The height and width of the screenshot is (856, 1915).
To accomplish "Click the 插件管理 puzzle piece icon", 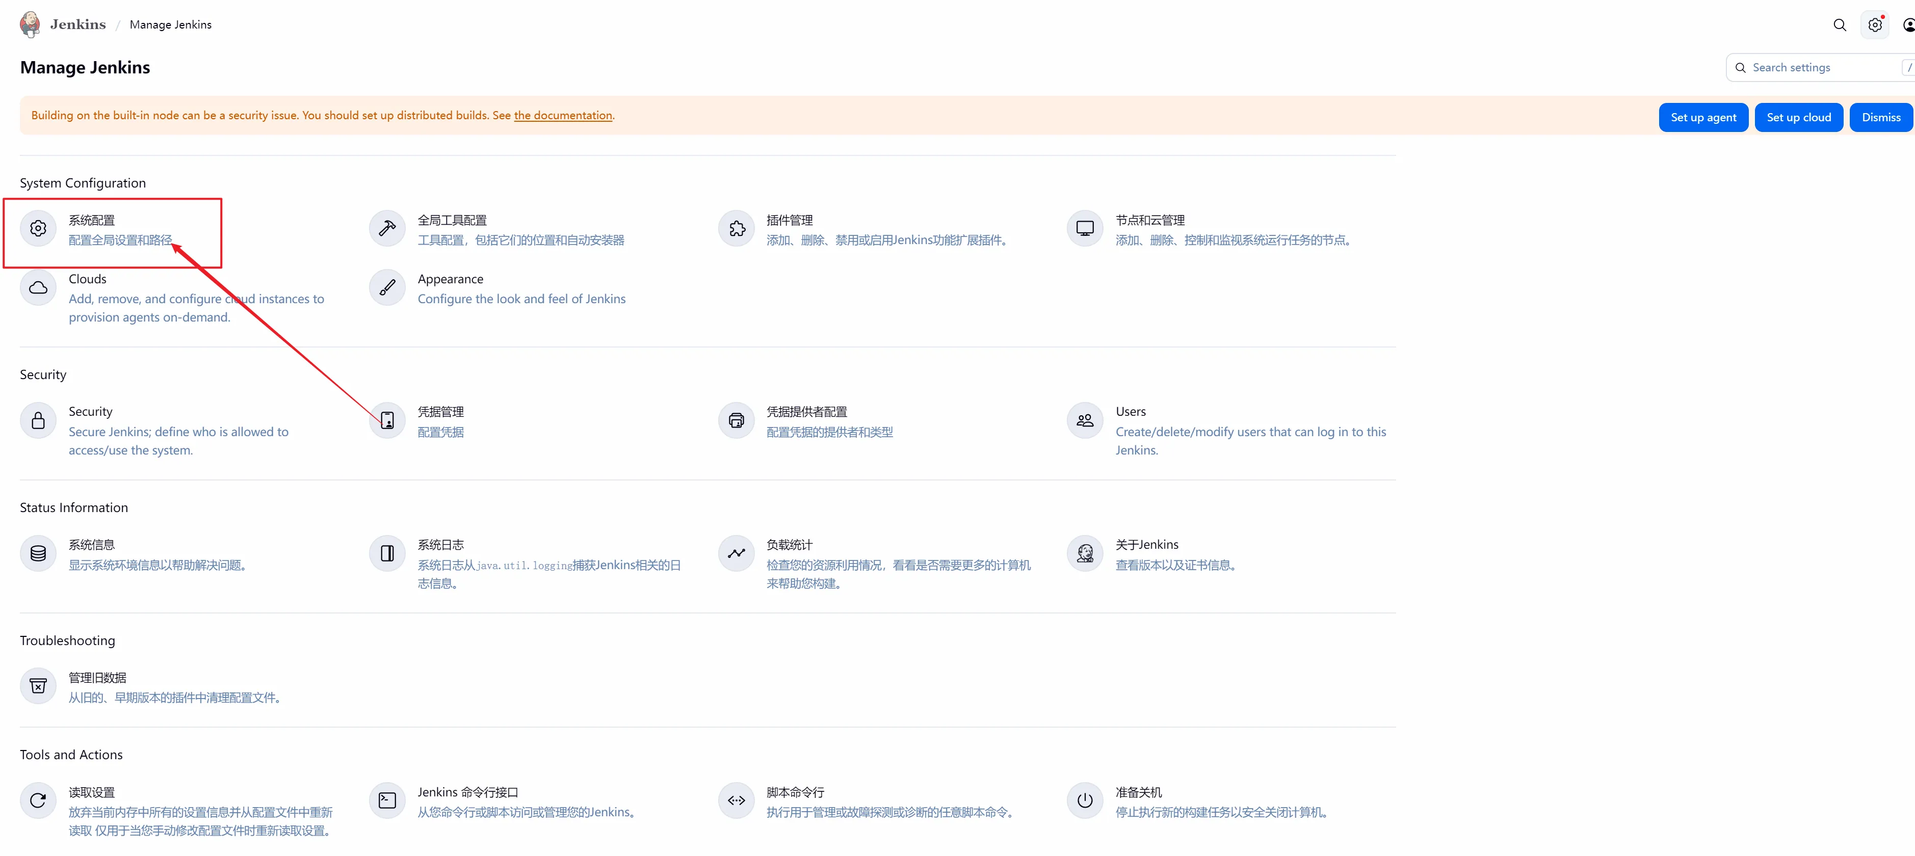I will (x=736, y=229).
